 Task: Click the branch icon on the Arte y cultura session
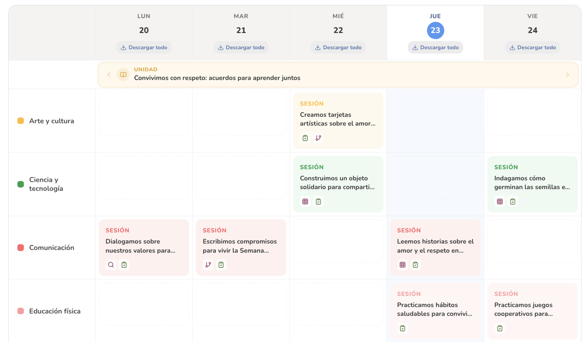[318, 138]
